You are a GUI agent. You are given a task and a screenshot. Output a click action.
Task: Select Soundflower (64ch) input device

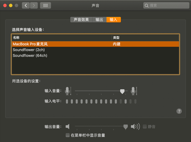[95, 56]
